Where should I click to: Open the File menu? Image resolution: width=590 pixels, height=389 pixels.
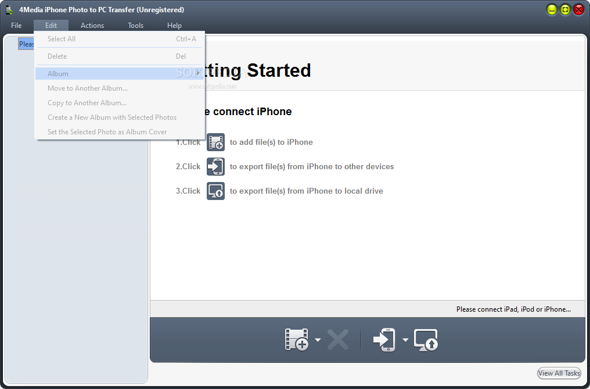point(16,26)
